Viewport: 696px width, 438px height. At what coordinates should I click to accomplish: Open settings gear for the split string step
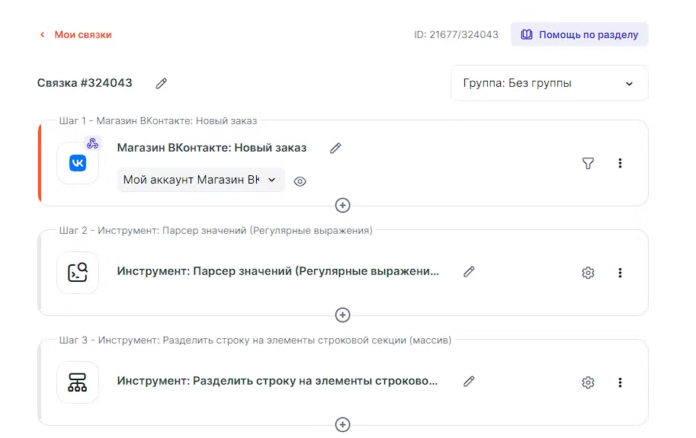588,382
